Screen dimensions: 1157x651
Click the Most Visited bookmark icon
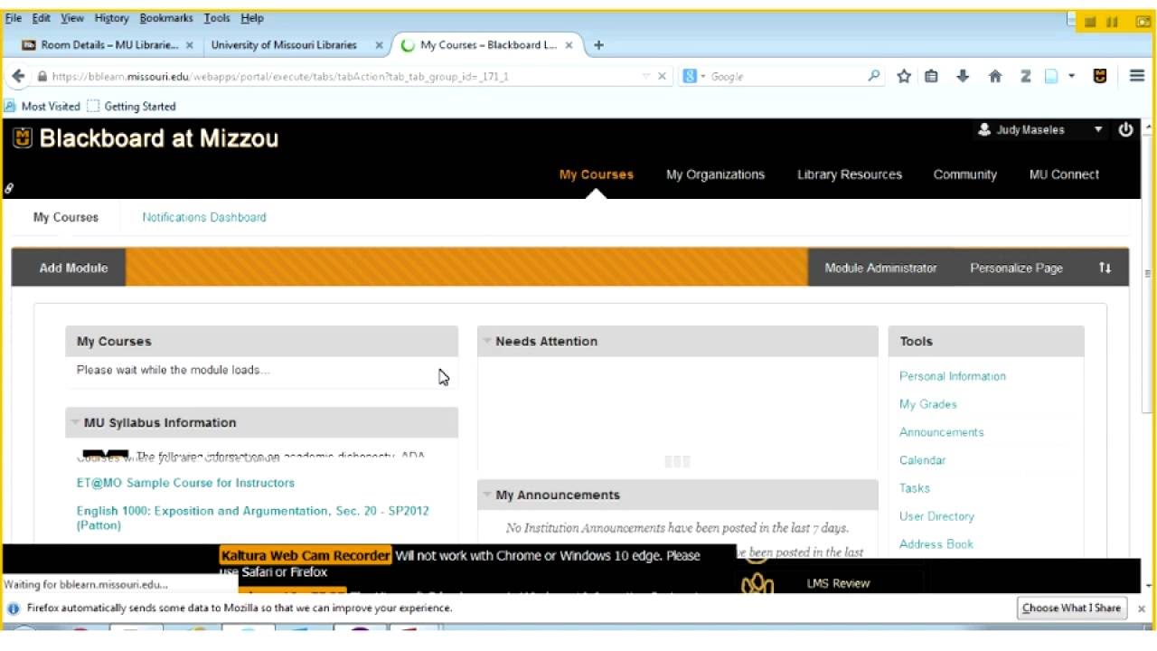click(10, 107)
